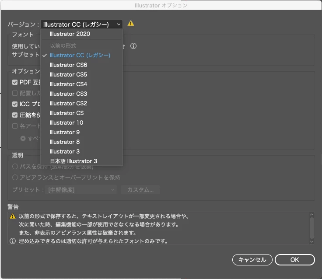Select Illustrator 9 format

point(82,133)
